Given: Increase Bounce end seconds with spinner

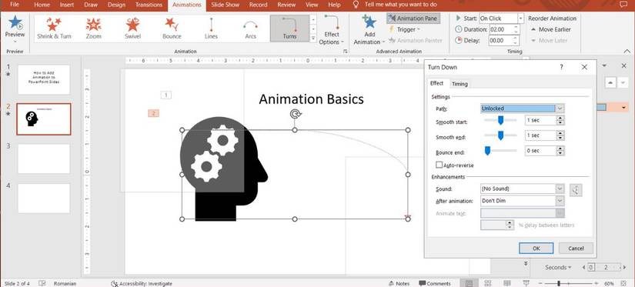Looking at the screenshot, I should 560,149.
